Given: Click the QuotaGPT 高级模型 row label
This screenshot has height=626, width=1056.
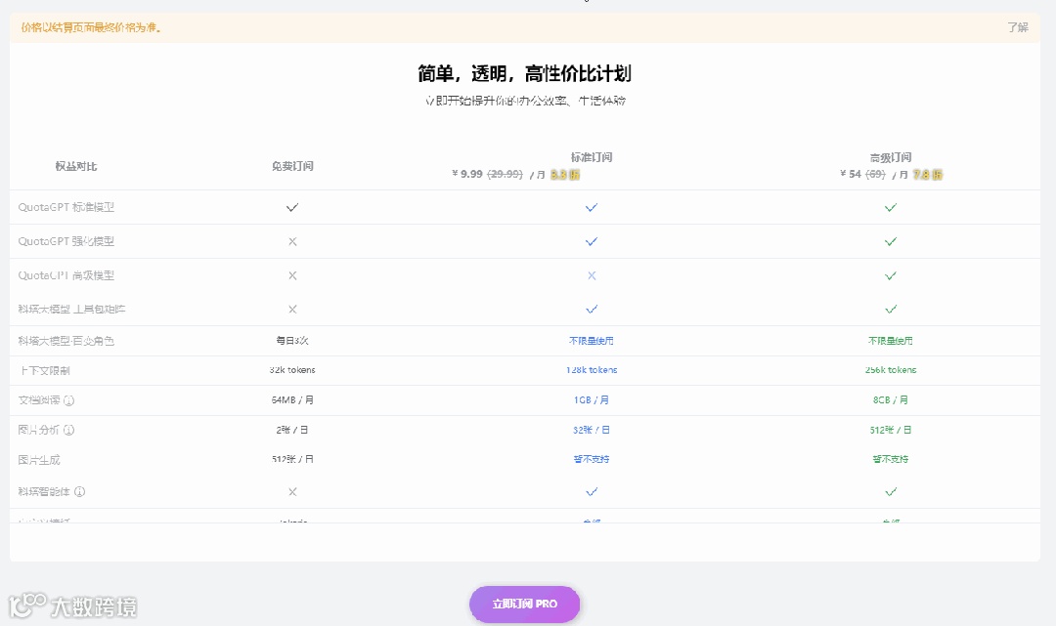Looking at the screenshot, I should (x=66, y=275).
